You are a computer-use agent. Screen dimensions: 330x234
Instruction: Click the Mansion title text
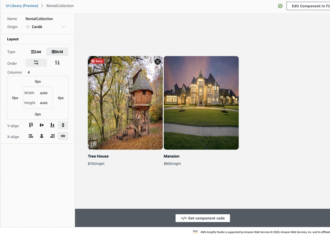click(x=172, y=156)
